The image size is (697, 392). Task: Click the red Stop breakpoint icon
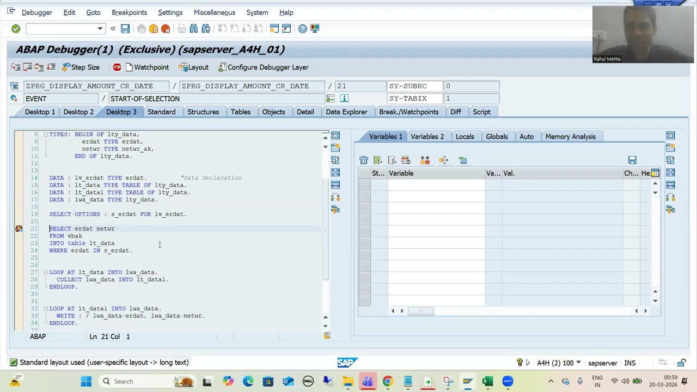pyautogui.click(x=117, y=67)
